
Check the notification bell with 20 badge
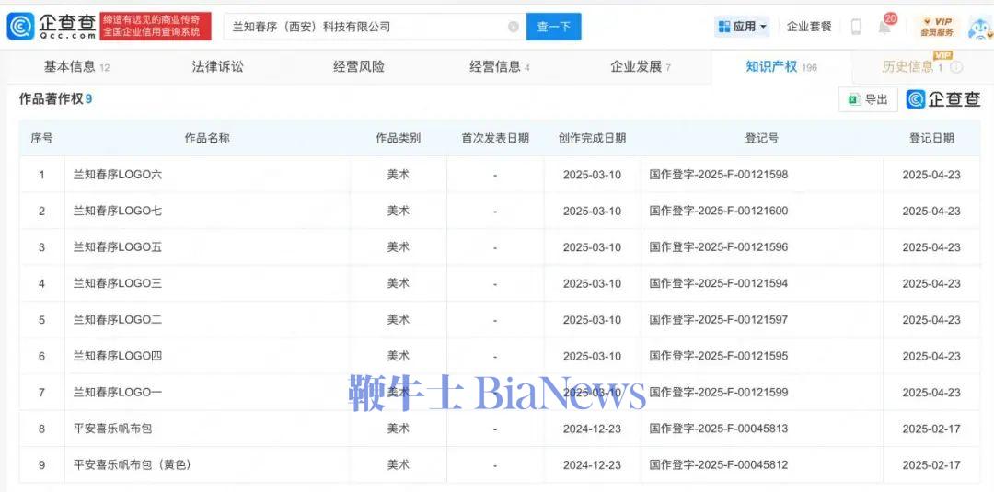[x=886, y=26]
